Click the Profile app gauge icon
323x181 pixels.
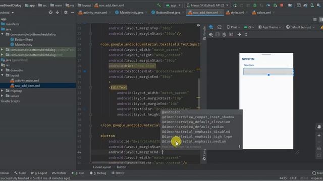268,6
